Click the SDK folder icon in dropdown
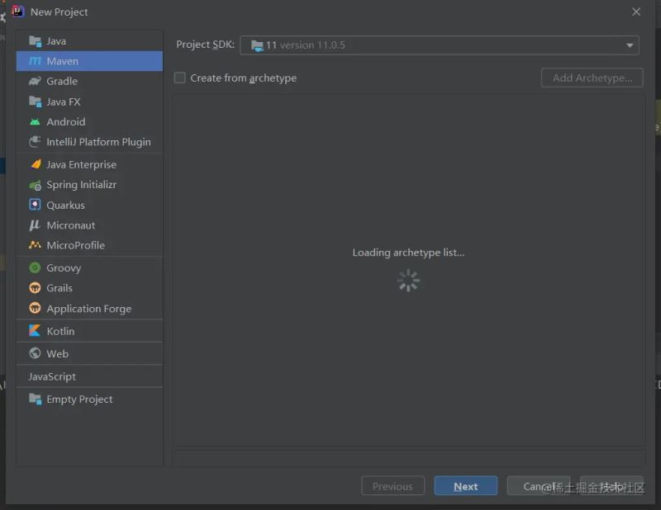 [x=257, y=45]
